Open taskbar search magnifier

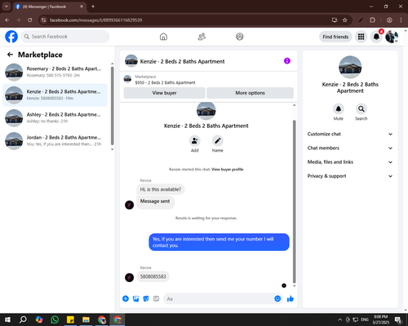(23, 319)
